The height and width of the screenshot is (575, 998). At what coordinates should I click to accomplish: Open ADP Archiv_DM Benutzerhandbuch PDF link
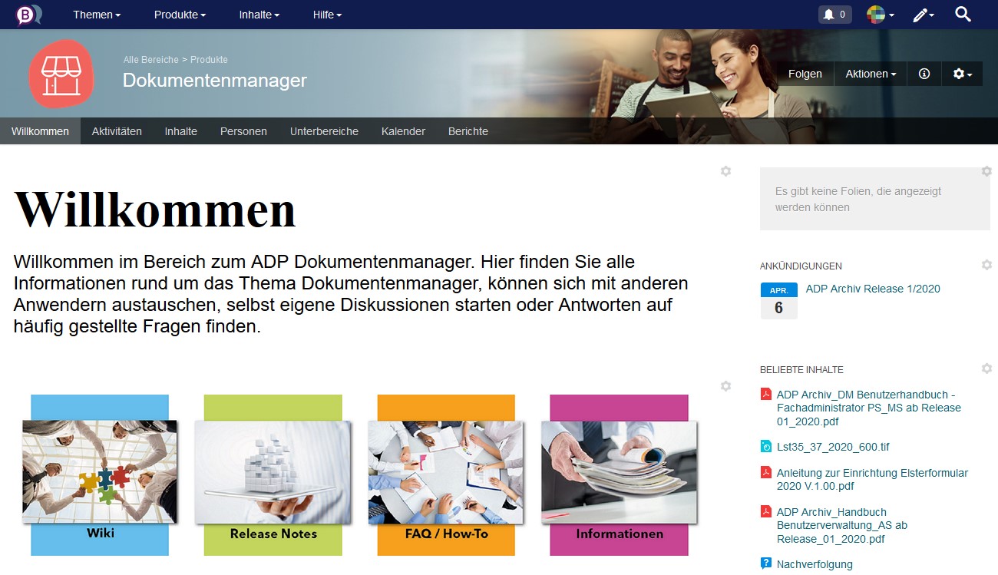tap(869, 408)
